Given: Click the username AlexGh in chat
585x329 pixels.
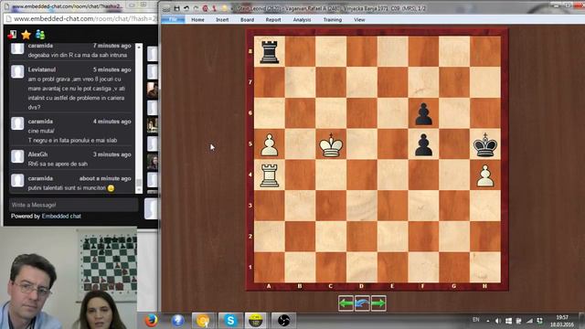Looking at the screenshot, I should tap(37, 154).
